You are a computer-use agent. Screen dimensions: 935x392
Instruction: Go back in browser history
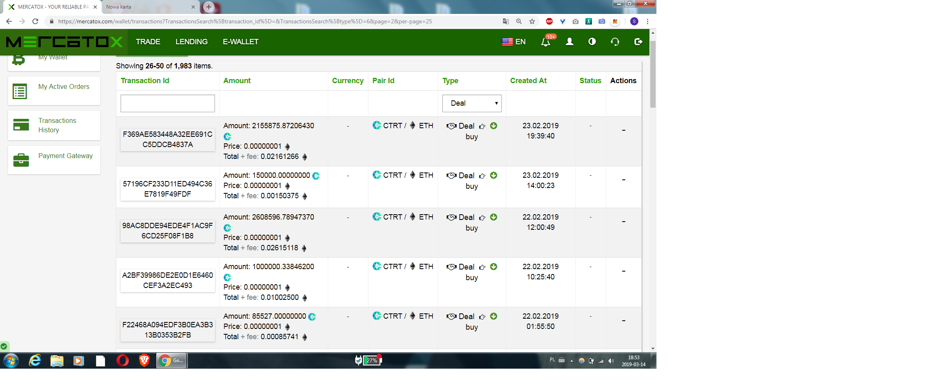point(9,21)
